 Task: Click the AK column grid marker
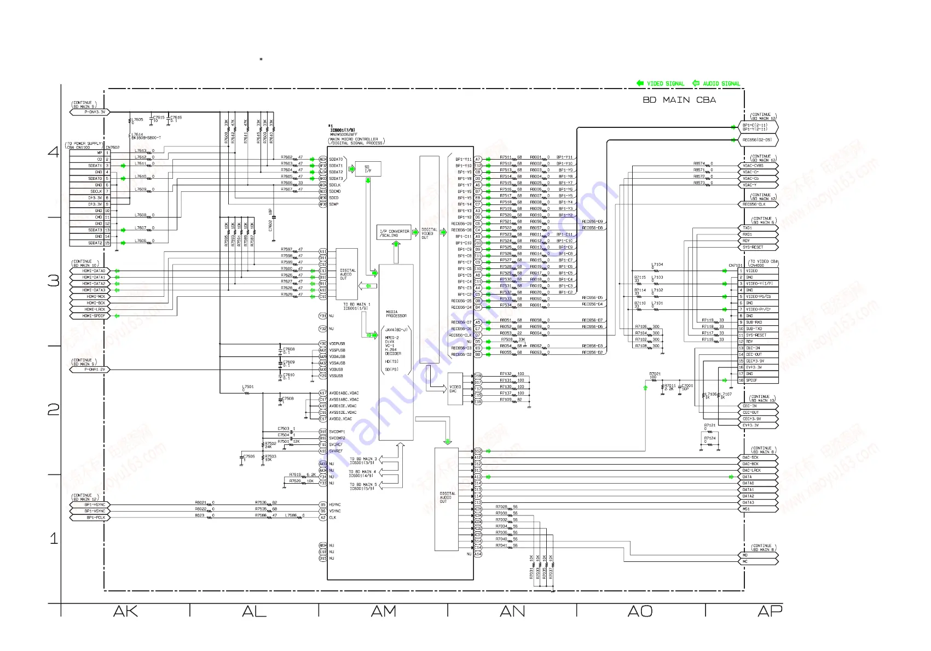pyautogui.click(x=125, y=612)
